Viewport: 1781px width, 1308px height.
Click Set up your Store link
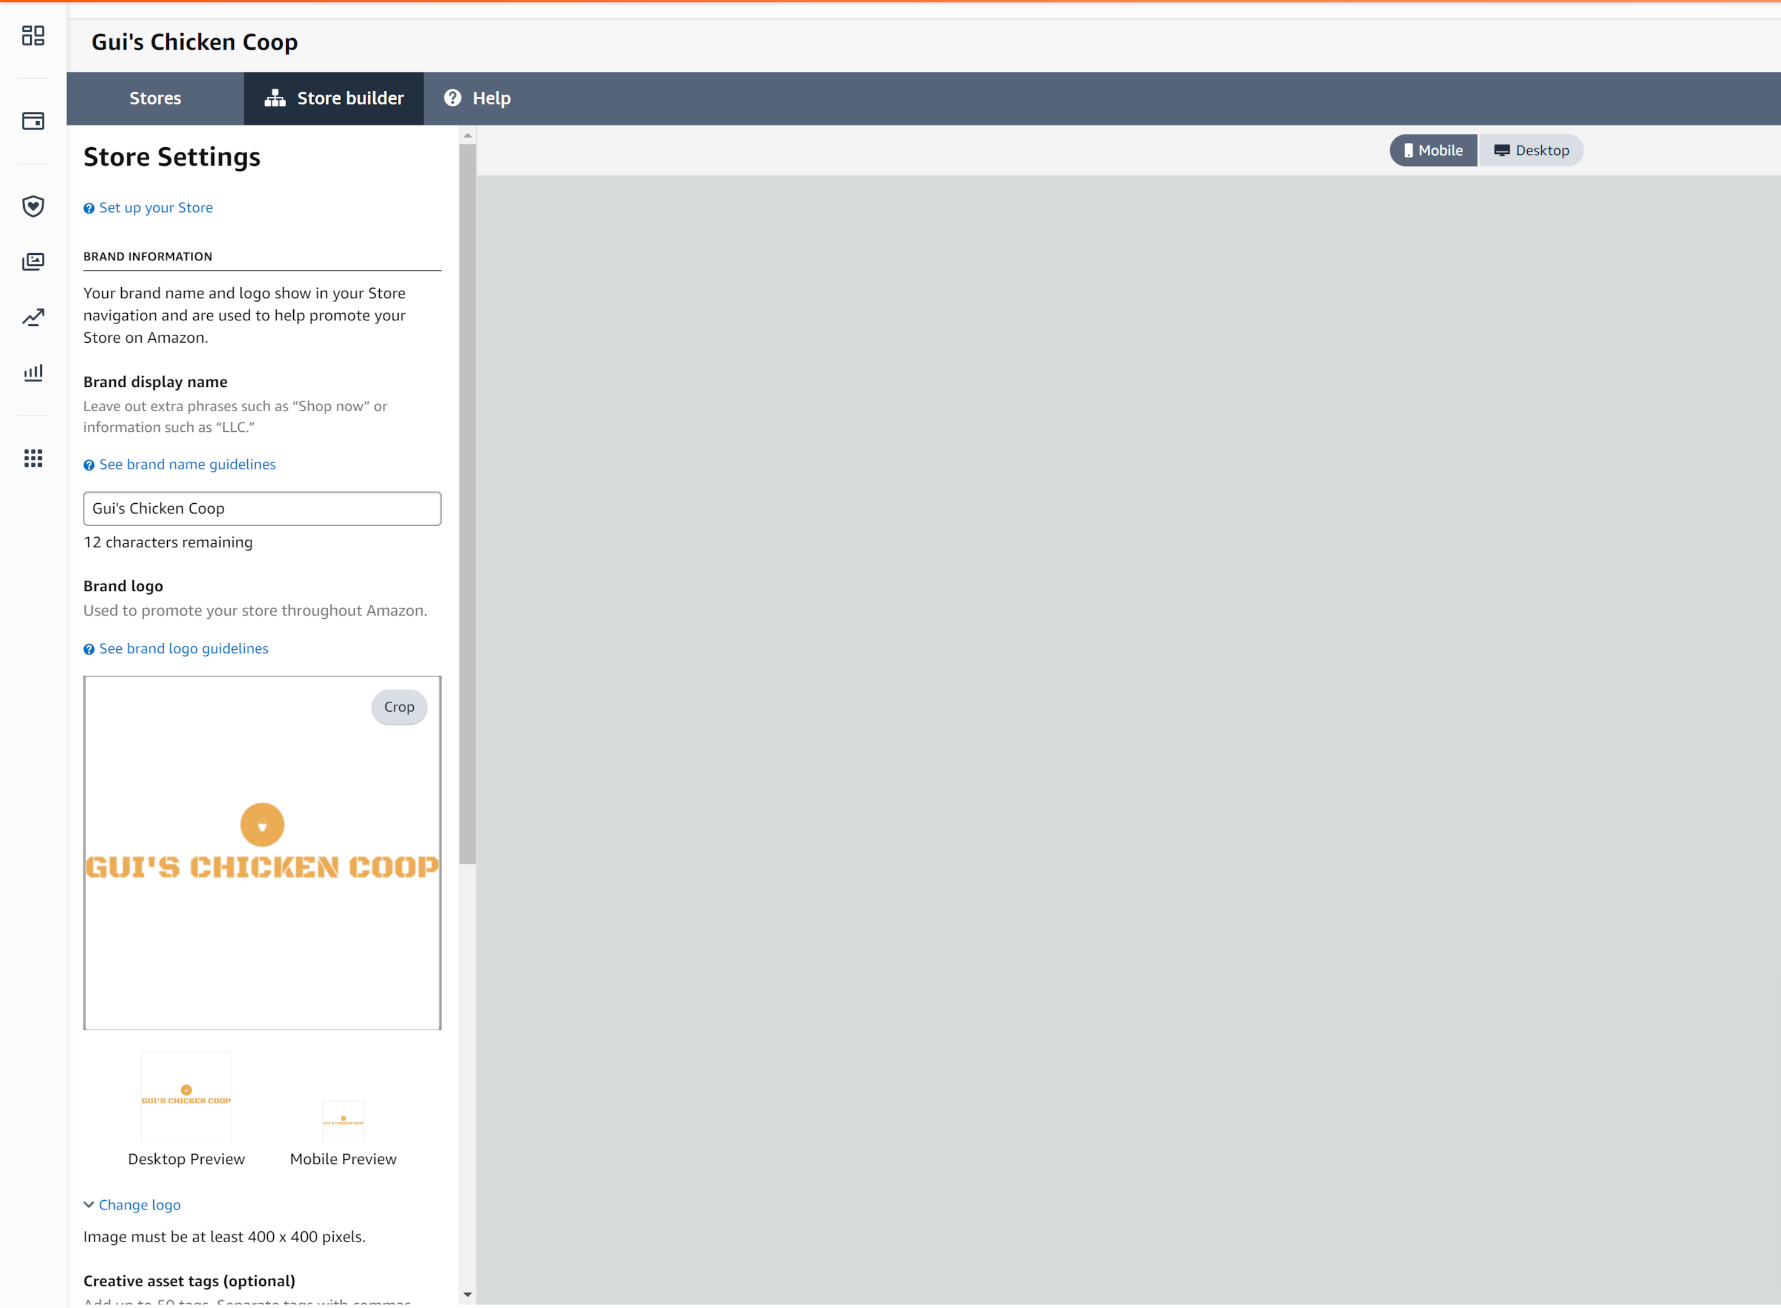coord(156,206)
